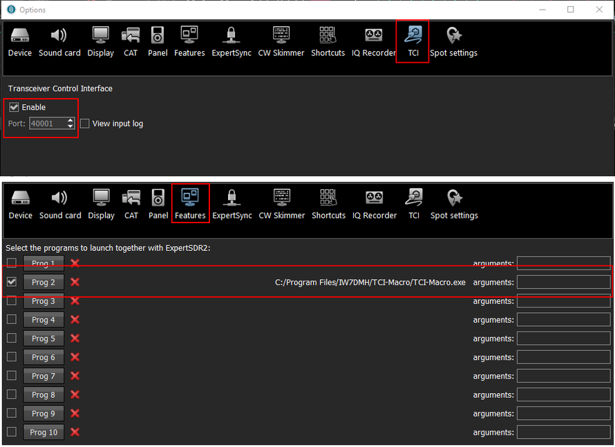
Task: Select CAT icon in upper toolbar
Action: tap(131, 42)
